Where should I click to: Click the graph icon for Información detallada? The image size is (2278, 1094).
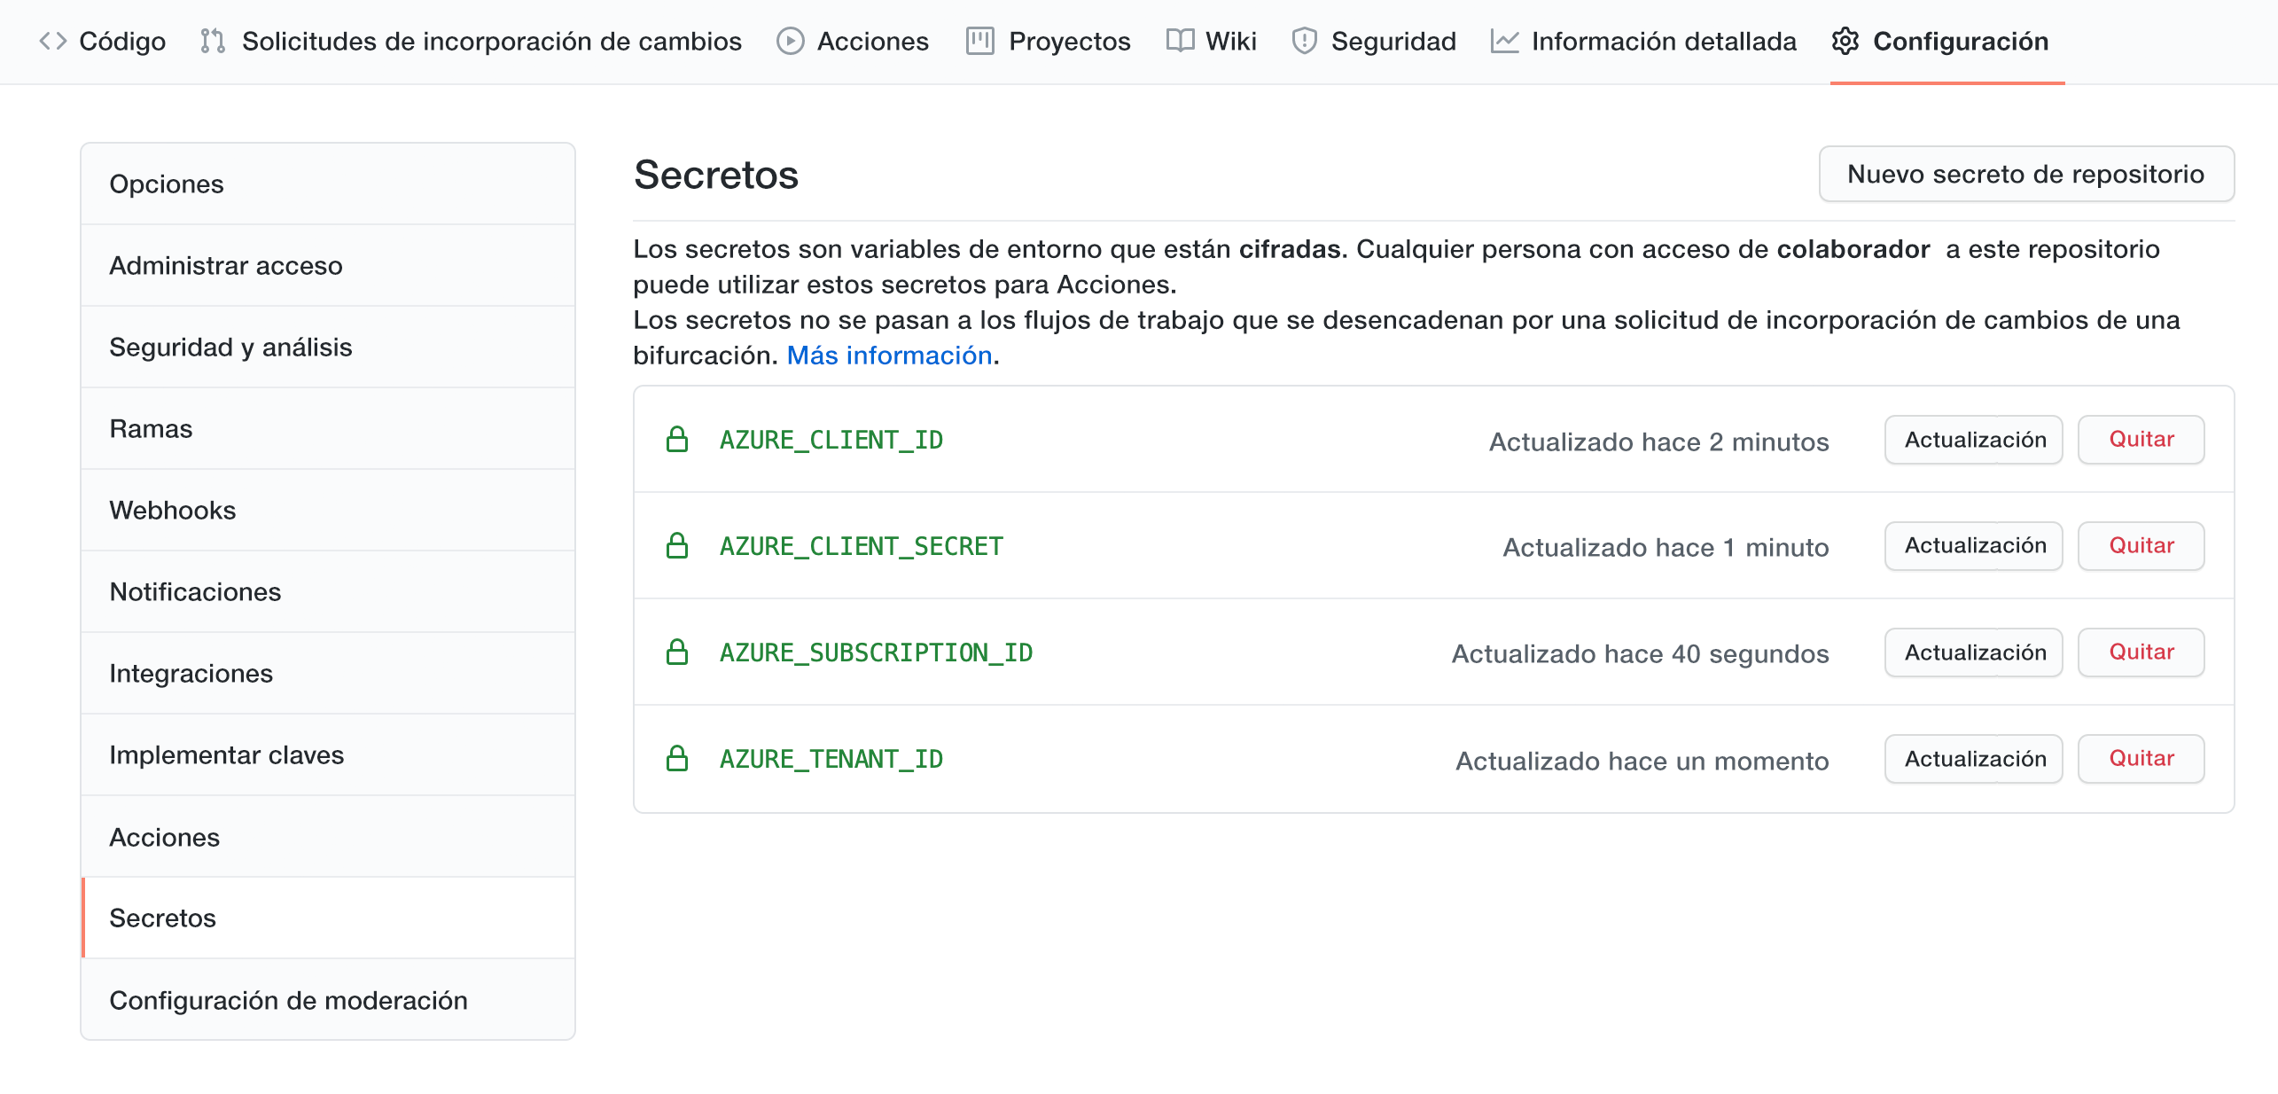tap(1504, 41)
